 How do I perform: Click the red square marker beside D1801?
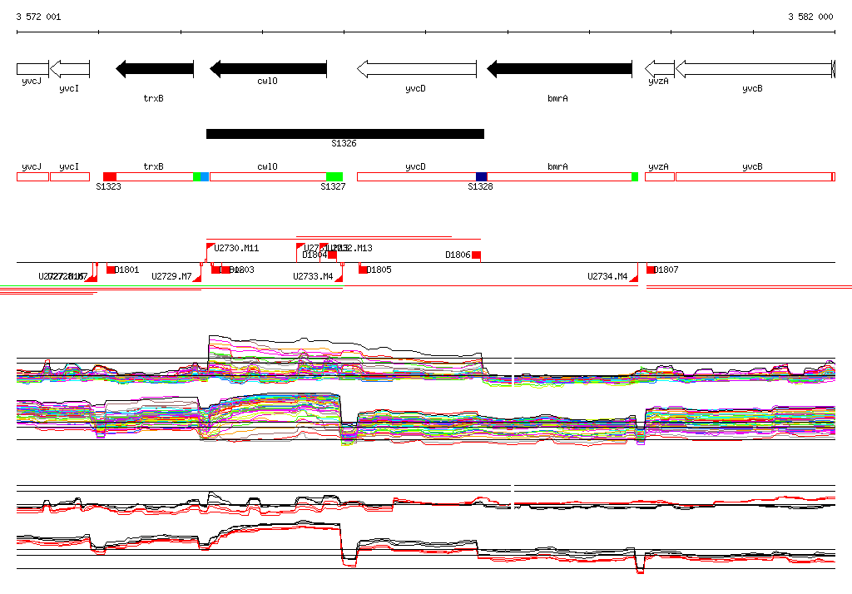[111, 270]
